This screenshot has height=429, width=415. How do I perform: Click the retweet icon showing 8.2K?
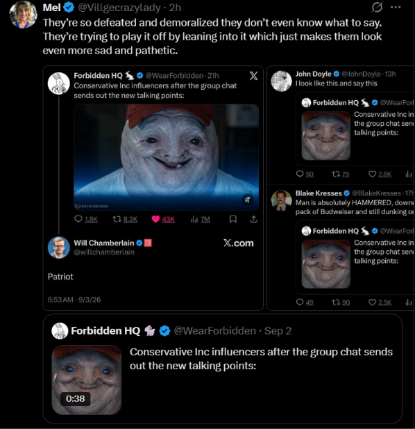click(117, 219)
